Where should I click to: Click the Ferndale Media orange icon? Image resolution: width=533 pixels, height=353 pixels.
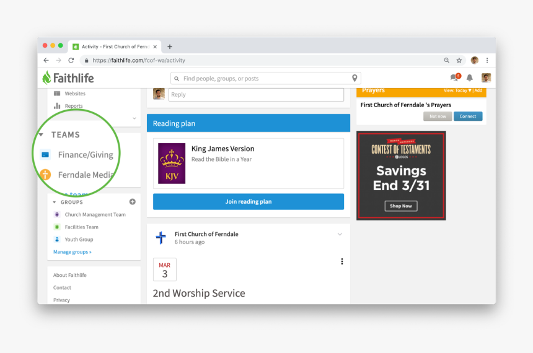45,175
